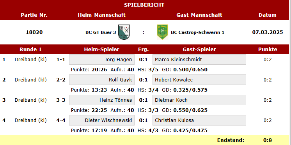The image size is (291, 145).
Task: Click the Heim-Spieler column header
Action: click(x=102, y=50)
